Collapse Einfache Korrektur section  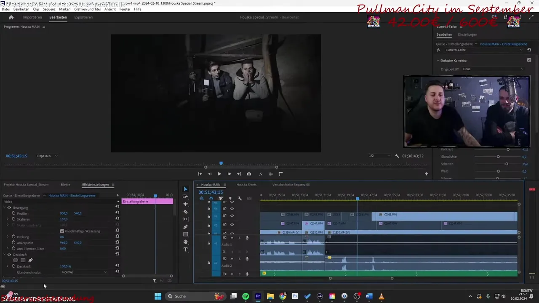point(438,60)
